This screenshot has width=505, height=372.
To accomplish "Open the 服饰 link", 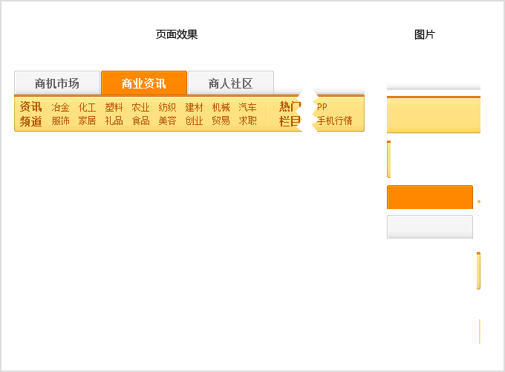I will pos(61,121).
